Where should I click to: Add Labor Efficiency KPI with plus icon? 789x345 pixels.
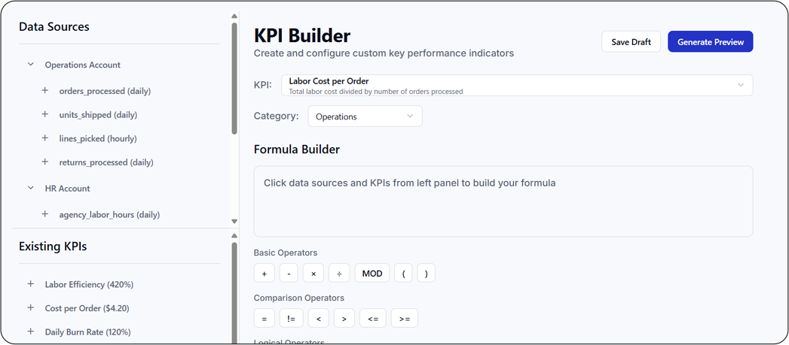click(x=31, y=284)
